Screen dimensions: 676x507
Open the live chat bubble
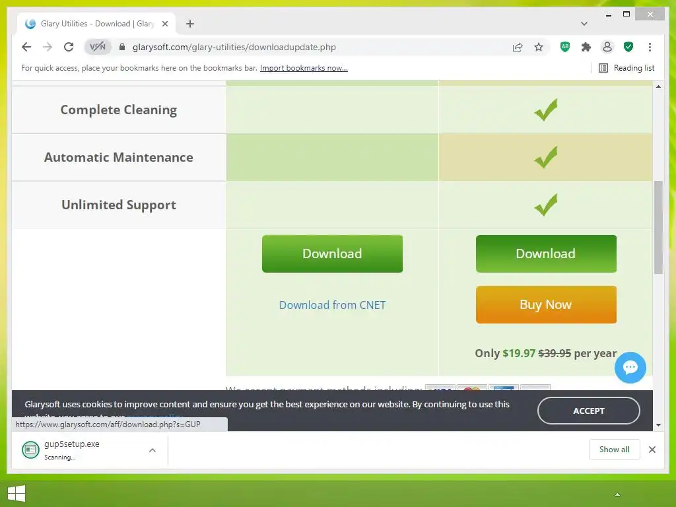[630, 368]
